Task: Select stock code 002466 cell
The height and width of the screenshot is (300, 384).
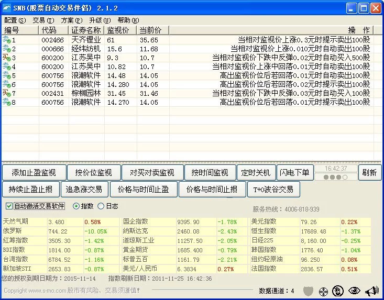Action: [x=53, y=40]
